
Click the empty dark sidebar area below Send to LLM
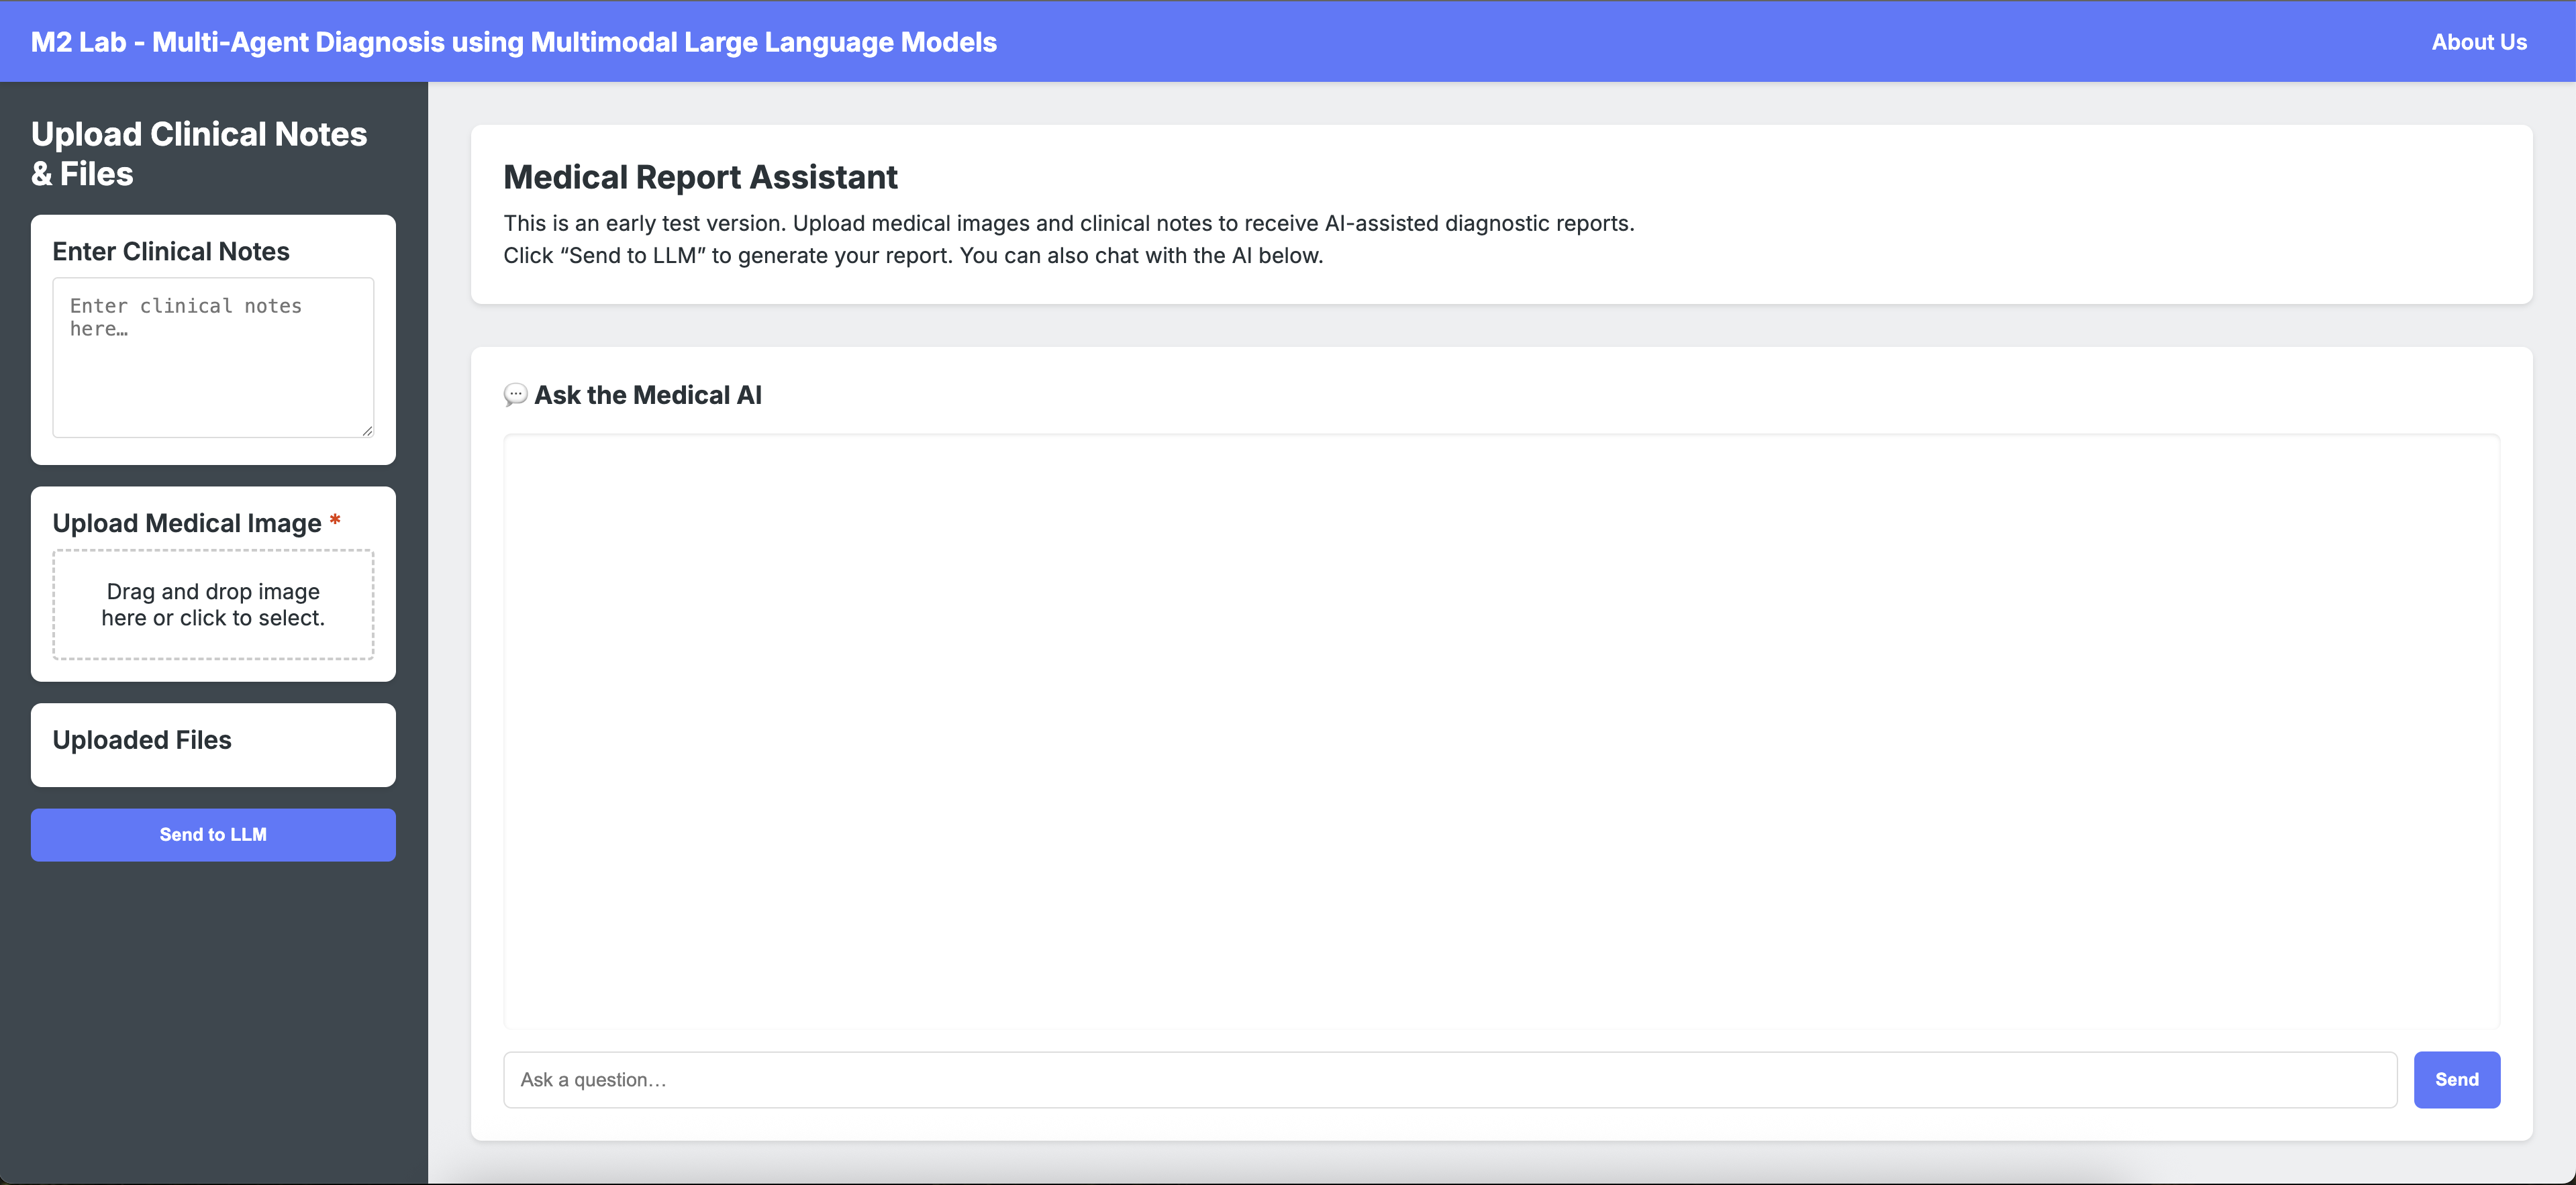(213, 1020)
